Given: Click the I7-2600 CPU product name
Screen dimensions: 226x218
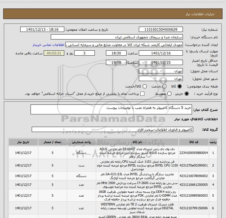Looking at the screenshot, I should (137, 185).
